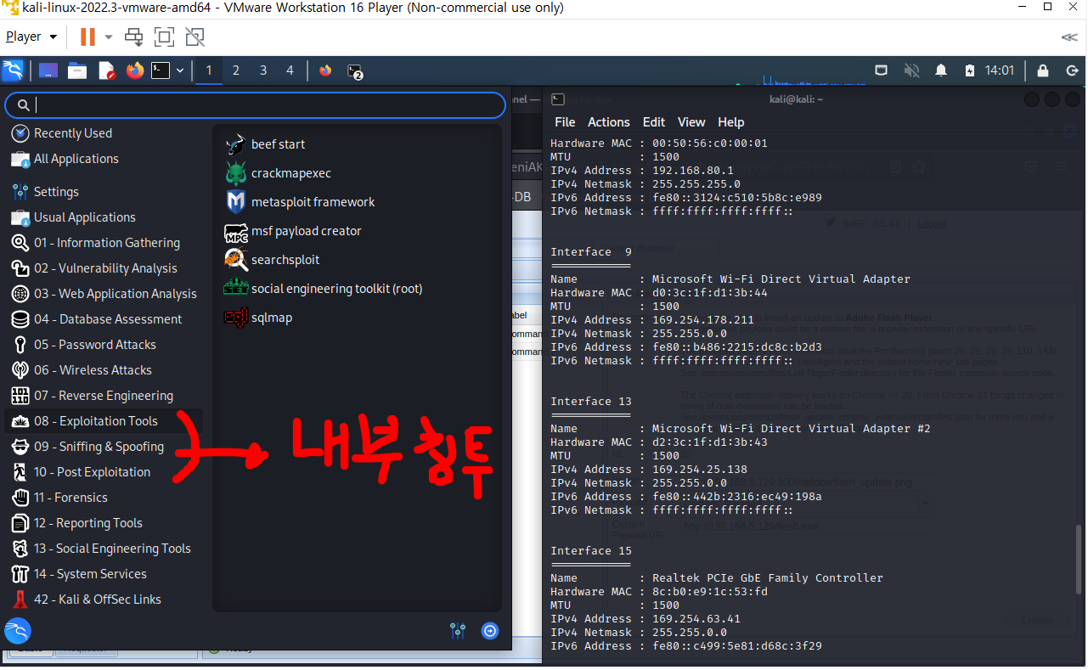Open the terminal Help menu
Image resolution: width=1088 pixels, height=670 pixels.
point(730,122)
